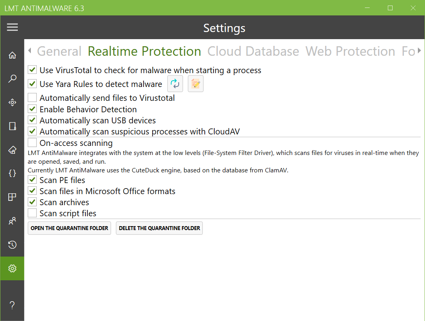Enable On-access scanning checkbox
The height and width of the screenshot is (321, 425).
tap(32, 143)
